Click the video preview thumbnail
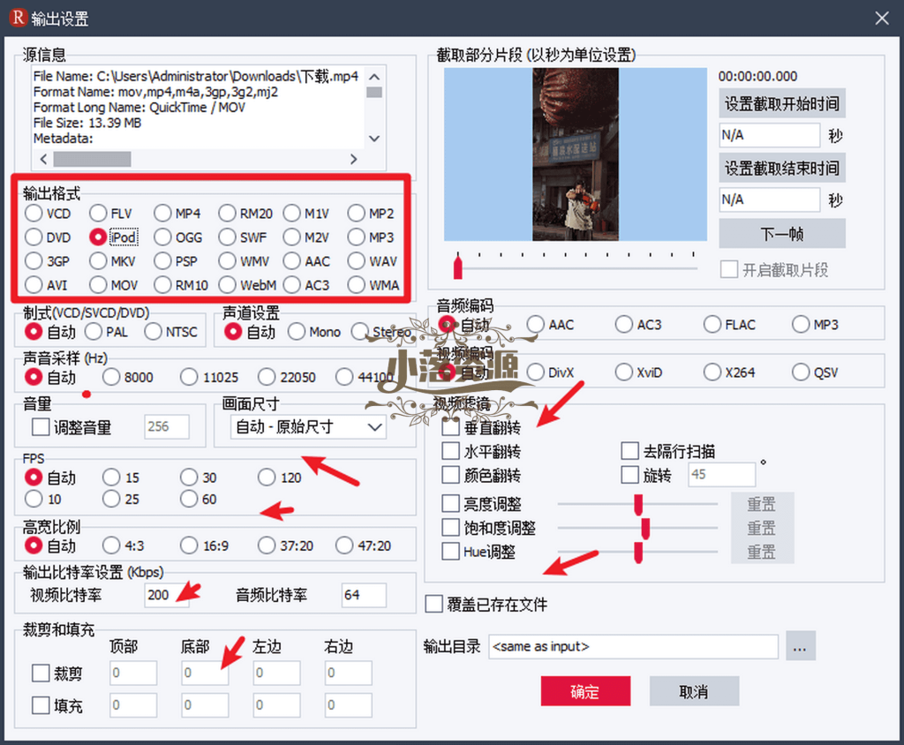Screen dimensions: 904x745 576,154
